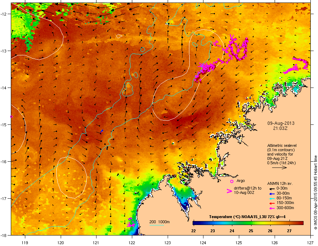
Task: Click the dark blue end of the color bar
Action: click(195, 223)
